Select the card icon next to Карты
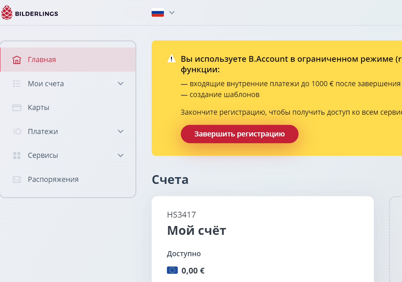This screenshot has height=282, width=402. tap(17, 108)
